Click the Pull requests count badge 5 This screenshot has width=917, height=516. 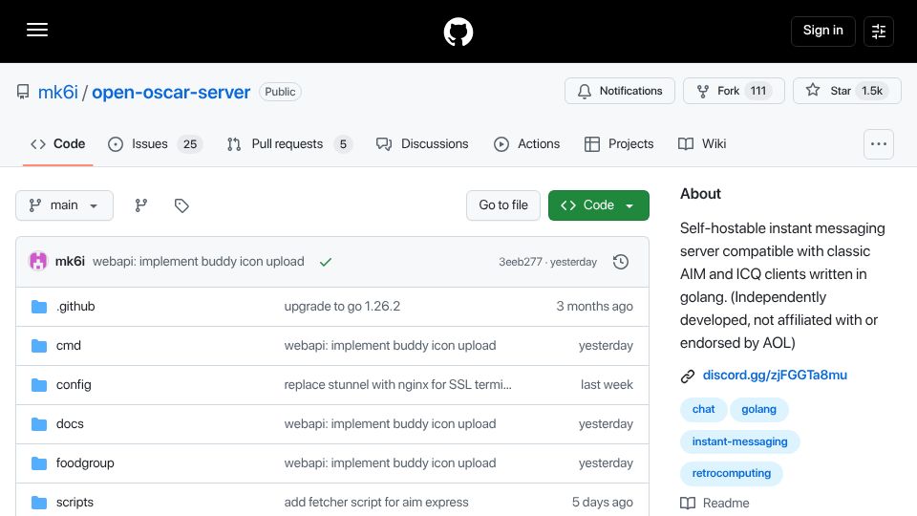point(343,144)
